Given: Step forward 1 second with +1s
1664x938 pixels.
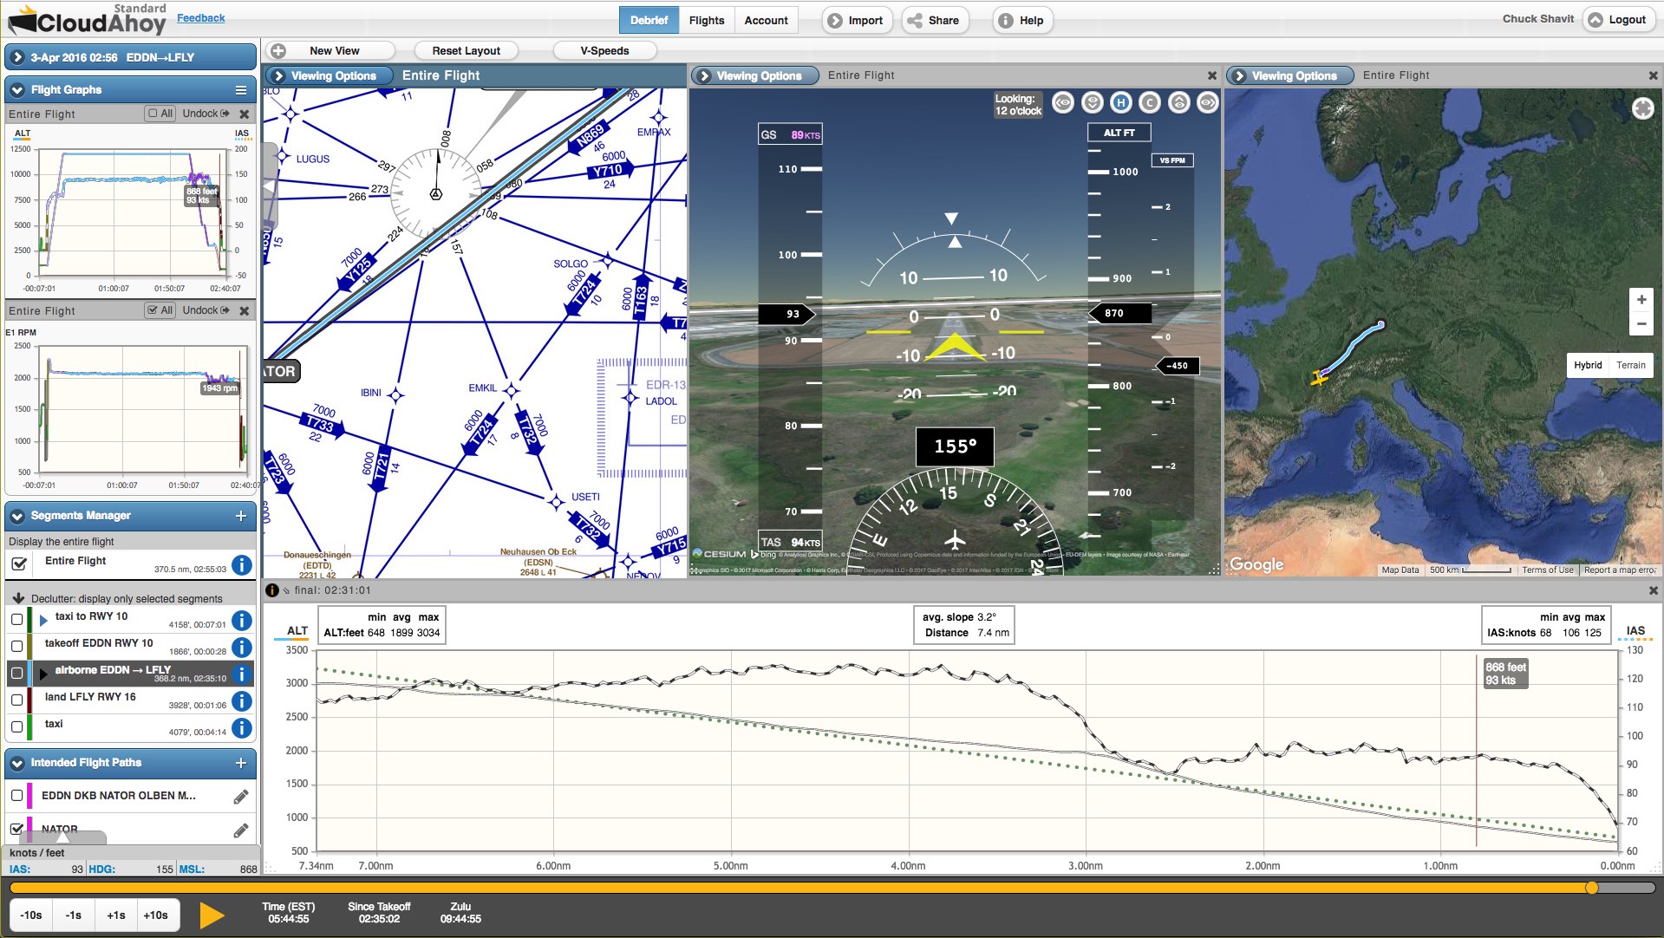Looking at the screenshot, I should [x=116, y=915].
